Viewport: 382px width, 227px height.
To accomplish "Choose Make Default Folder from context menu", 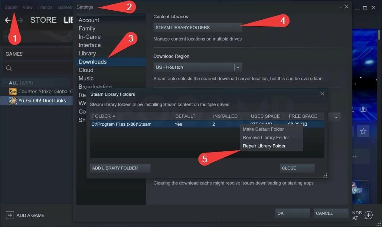I will 263,129.
